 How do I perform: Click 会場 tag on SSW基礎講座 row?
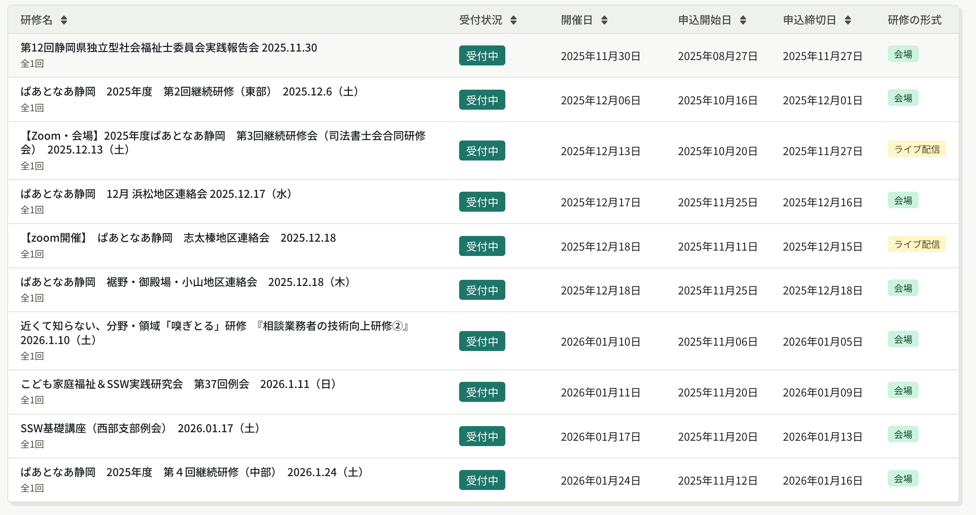point(903,435)
